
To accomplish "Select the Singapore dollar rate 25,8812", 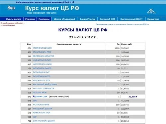I will [125, 121].
